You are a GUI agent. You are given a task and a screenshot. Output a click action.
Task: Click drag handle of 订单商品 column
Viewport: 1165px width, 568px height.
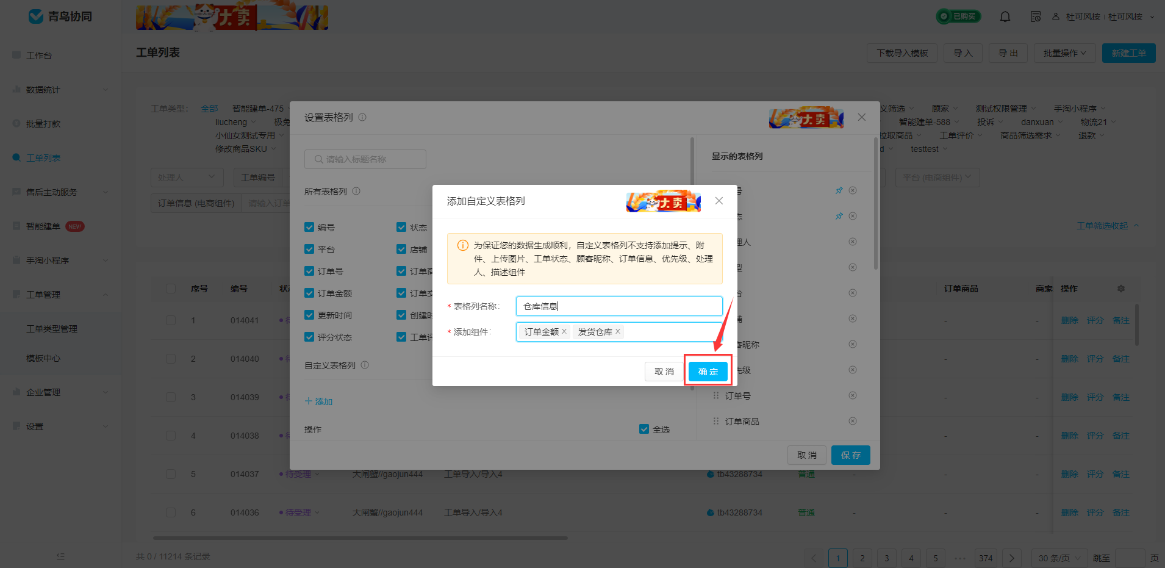coord(716,421)
